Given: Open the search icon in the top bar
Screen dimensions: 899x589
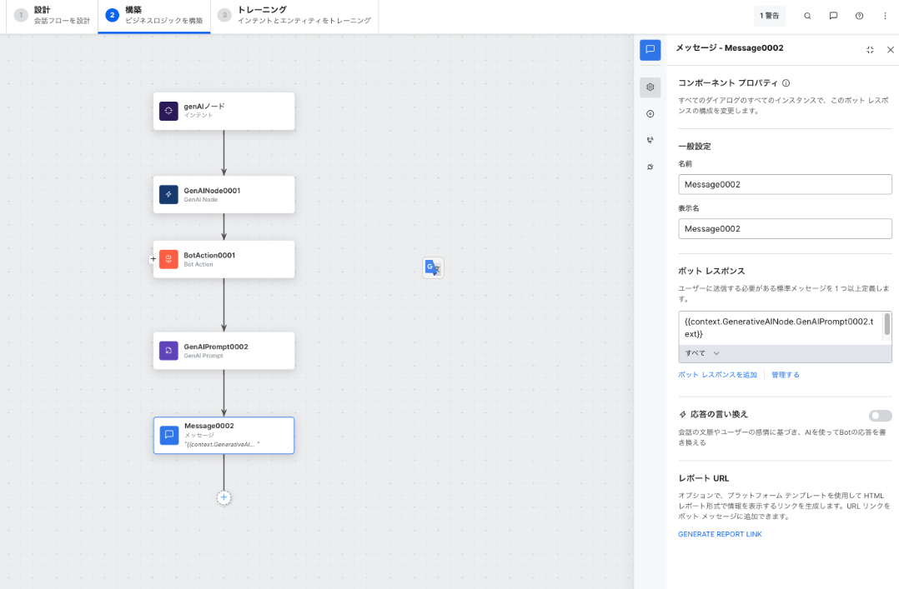Looking at the screenshot, I should tap(807, 16).
